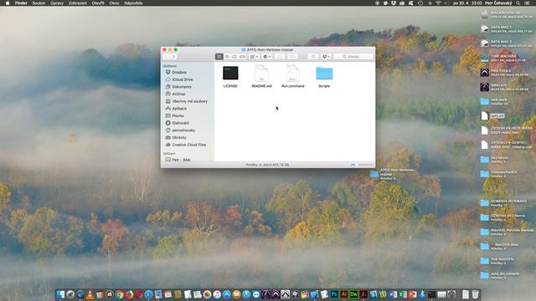Open the Úpravy menu

click(x=57, y=3)
